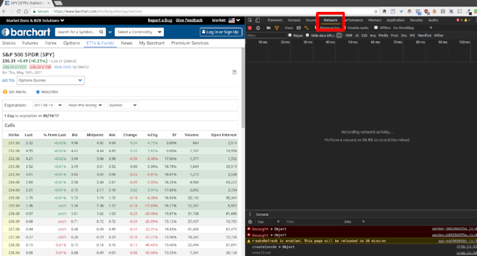Screen dimensions: 477x256
Task: Open the Application tab
Action: (395, 20)
